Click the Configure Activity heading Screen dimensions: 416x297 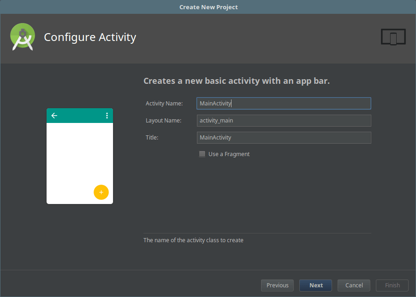click(90, 37)
